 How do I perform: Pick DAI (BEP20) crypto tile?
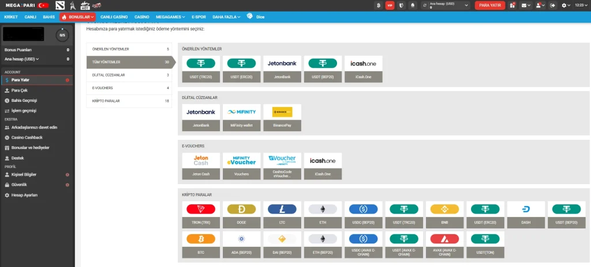tap(282, 245)
